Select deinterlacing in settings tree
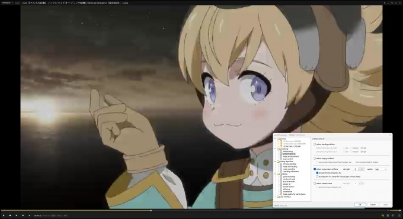Viewport: 403px width, 219px height. pyautogui.click(x=288, y=152)
